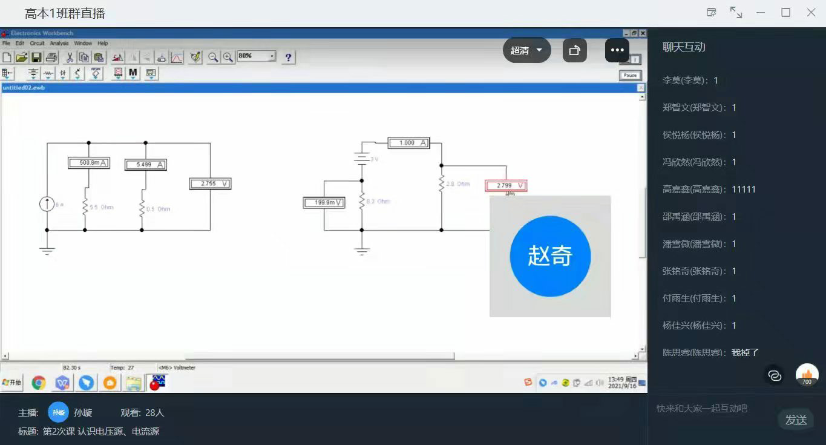Open the Basic resistor parts bin
Screen dimensions: 826x445
(x=48, y=74)
